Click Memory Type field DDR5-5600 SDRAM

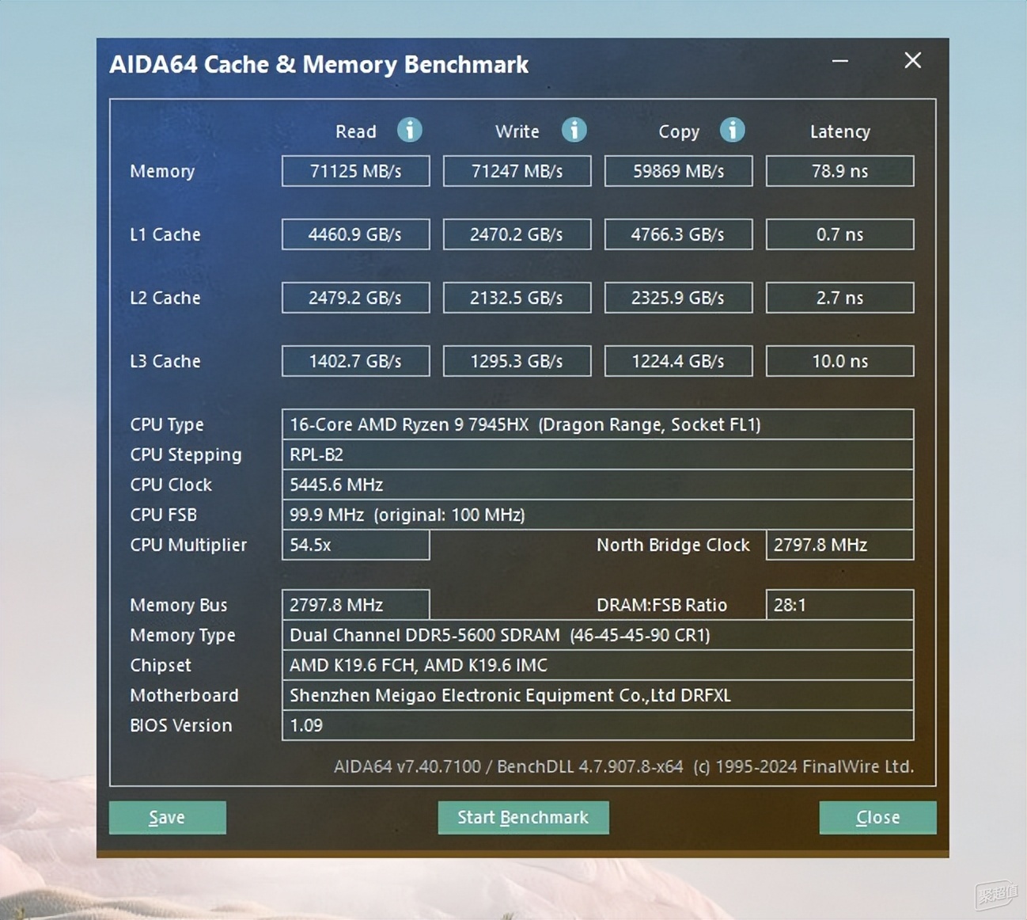tap(598, 635)
